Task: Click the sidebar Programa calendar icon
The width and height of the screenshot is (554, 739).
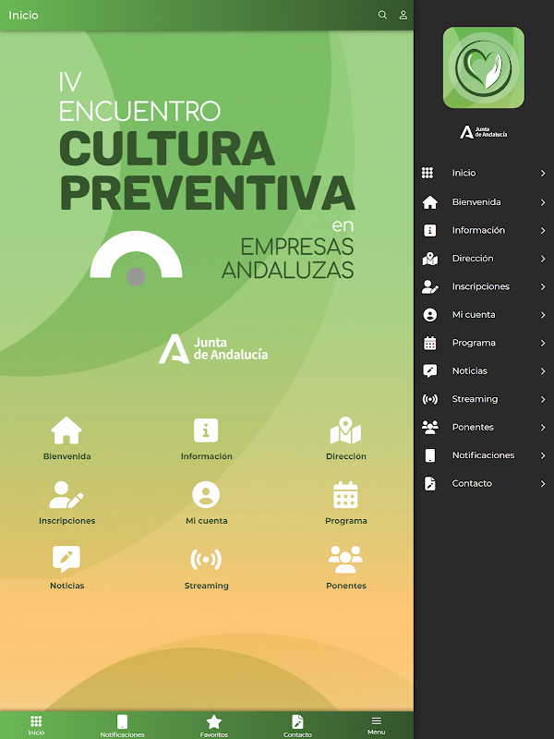Action: [429, 343]
